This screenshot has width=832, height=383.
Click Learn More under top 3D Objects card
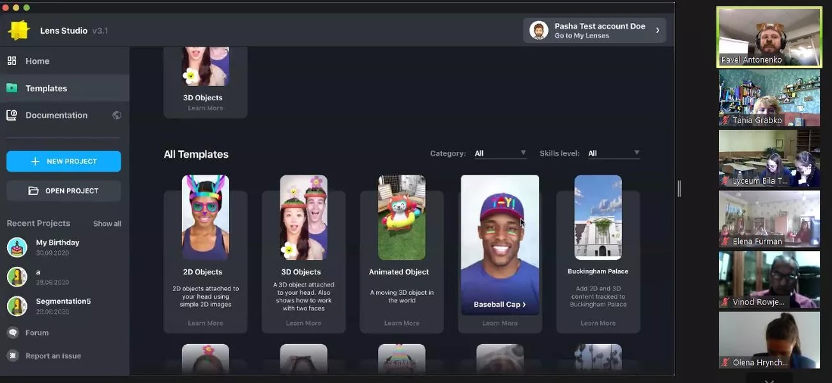(206, 108)
